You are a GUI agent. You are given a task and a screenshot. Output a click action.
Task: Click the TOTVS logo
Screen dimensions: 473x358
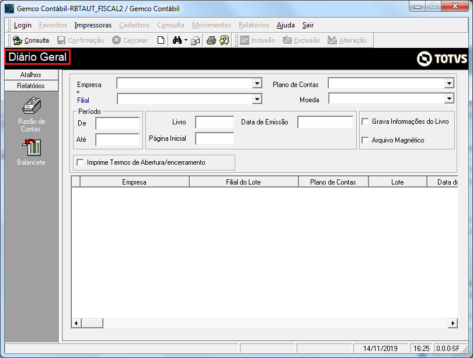pyautogui.click(x=442, y=58)
